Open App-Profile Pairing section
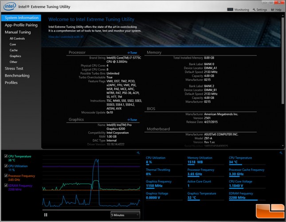Viewport: 286px width, 222px height. 21,25
